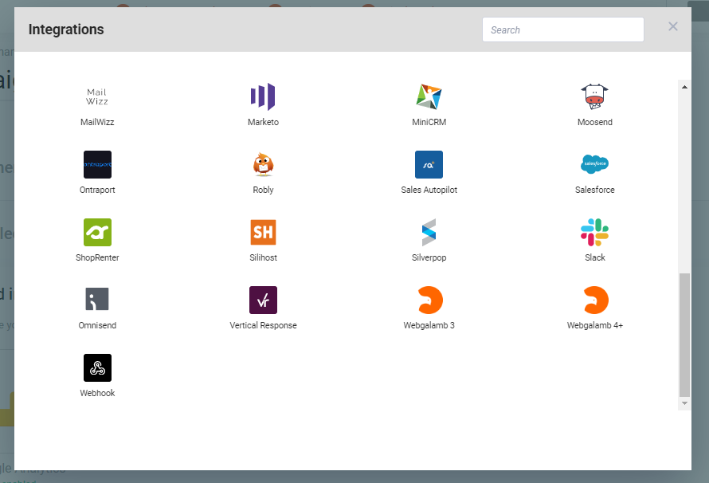This screenshot has width=709, height=483.
Task: Click the Vertical Response text label
Action: click(x=263, y=326)
